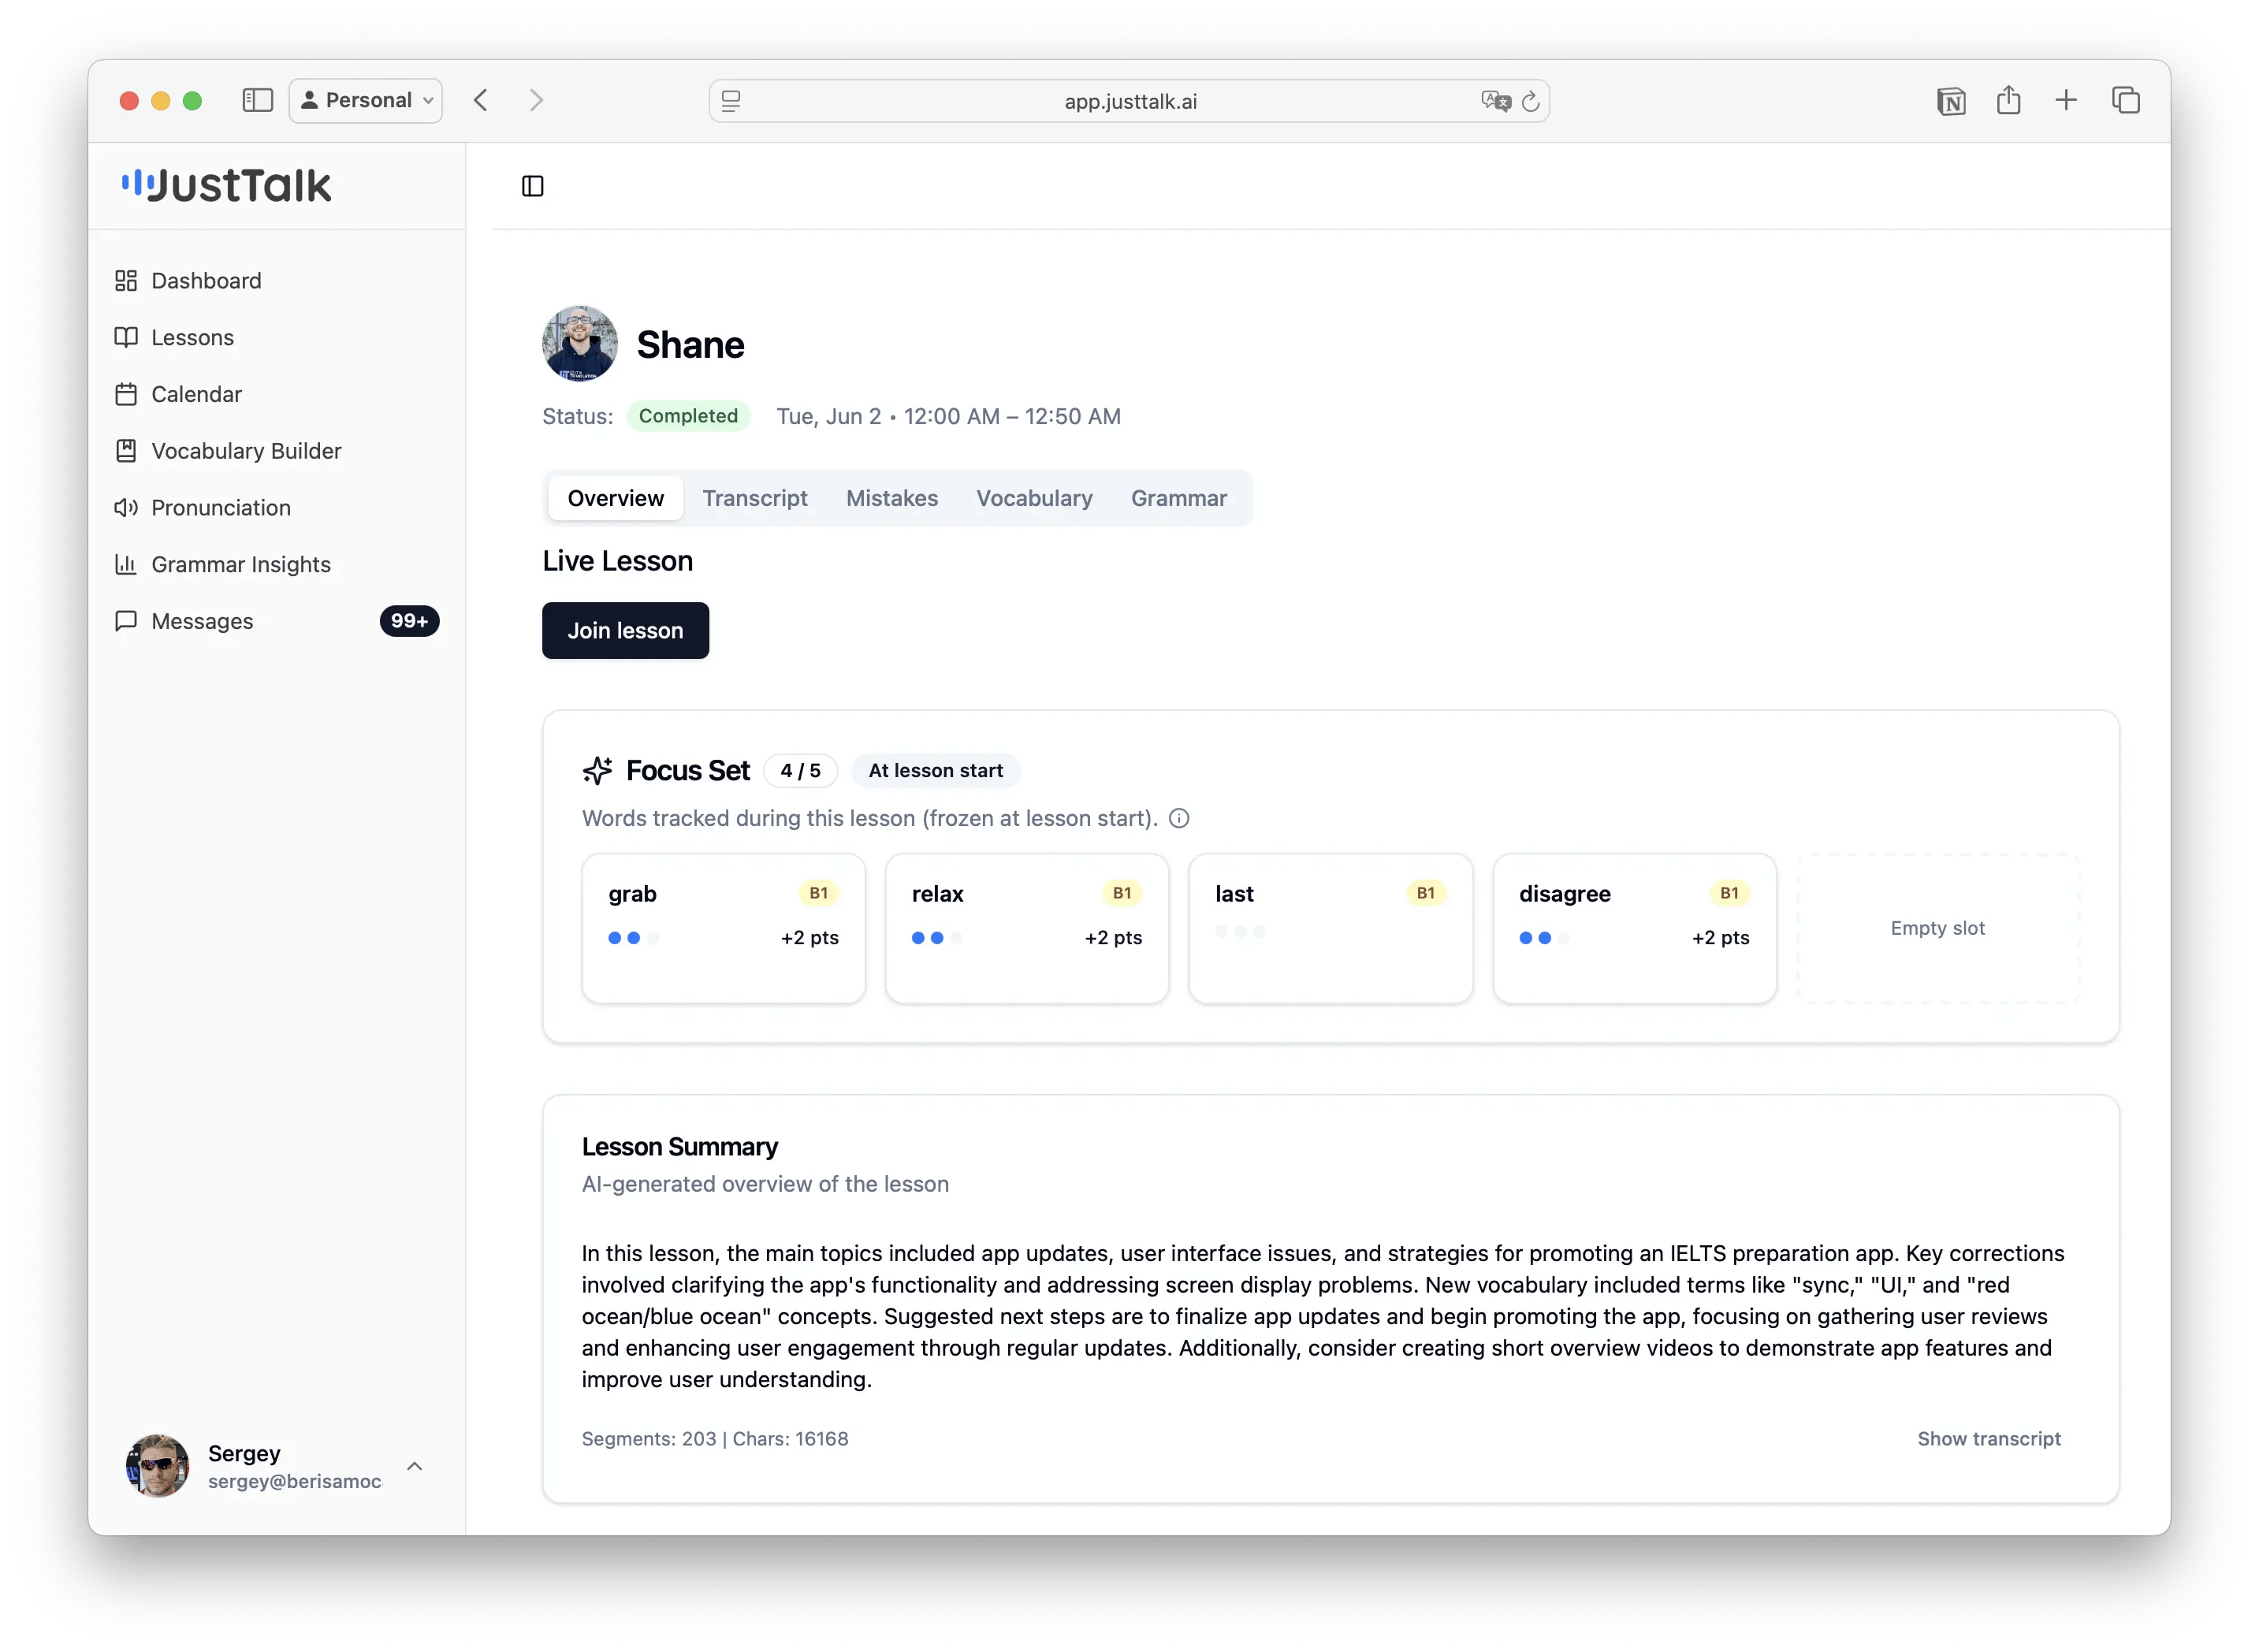Click the progress dots on the grab card
The height and width of the screenshot is (1652, 2259).
tap(633, 938)
